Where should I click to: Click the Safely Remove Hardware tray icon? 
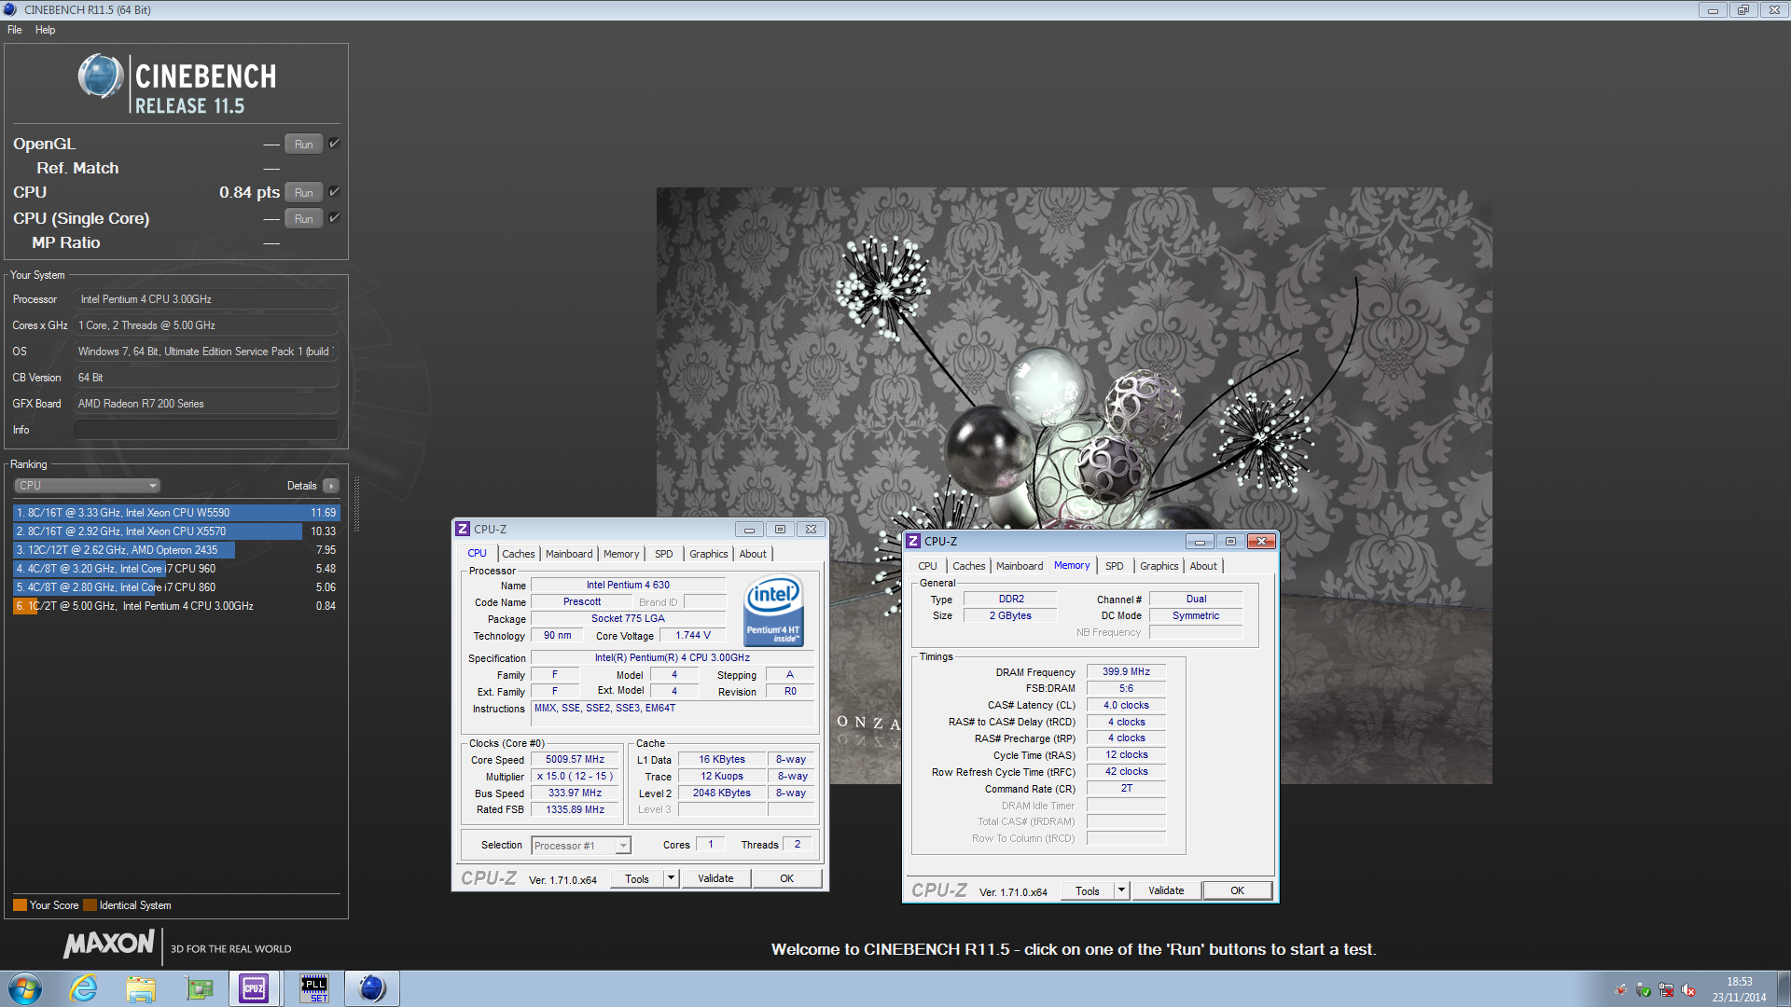coord(1644,990)
